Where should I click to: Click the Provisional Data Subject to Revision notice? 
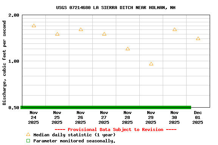pos(115,130)
